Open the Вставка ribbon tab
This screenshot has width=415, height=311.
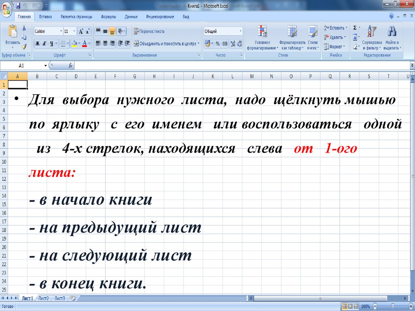coord(45,17)
